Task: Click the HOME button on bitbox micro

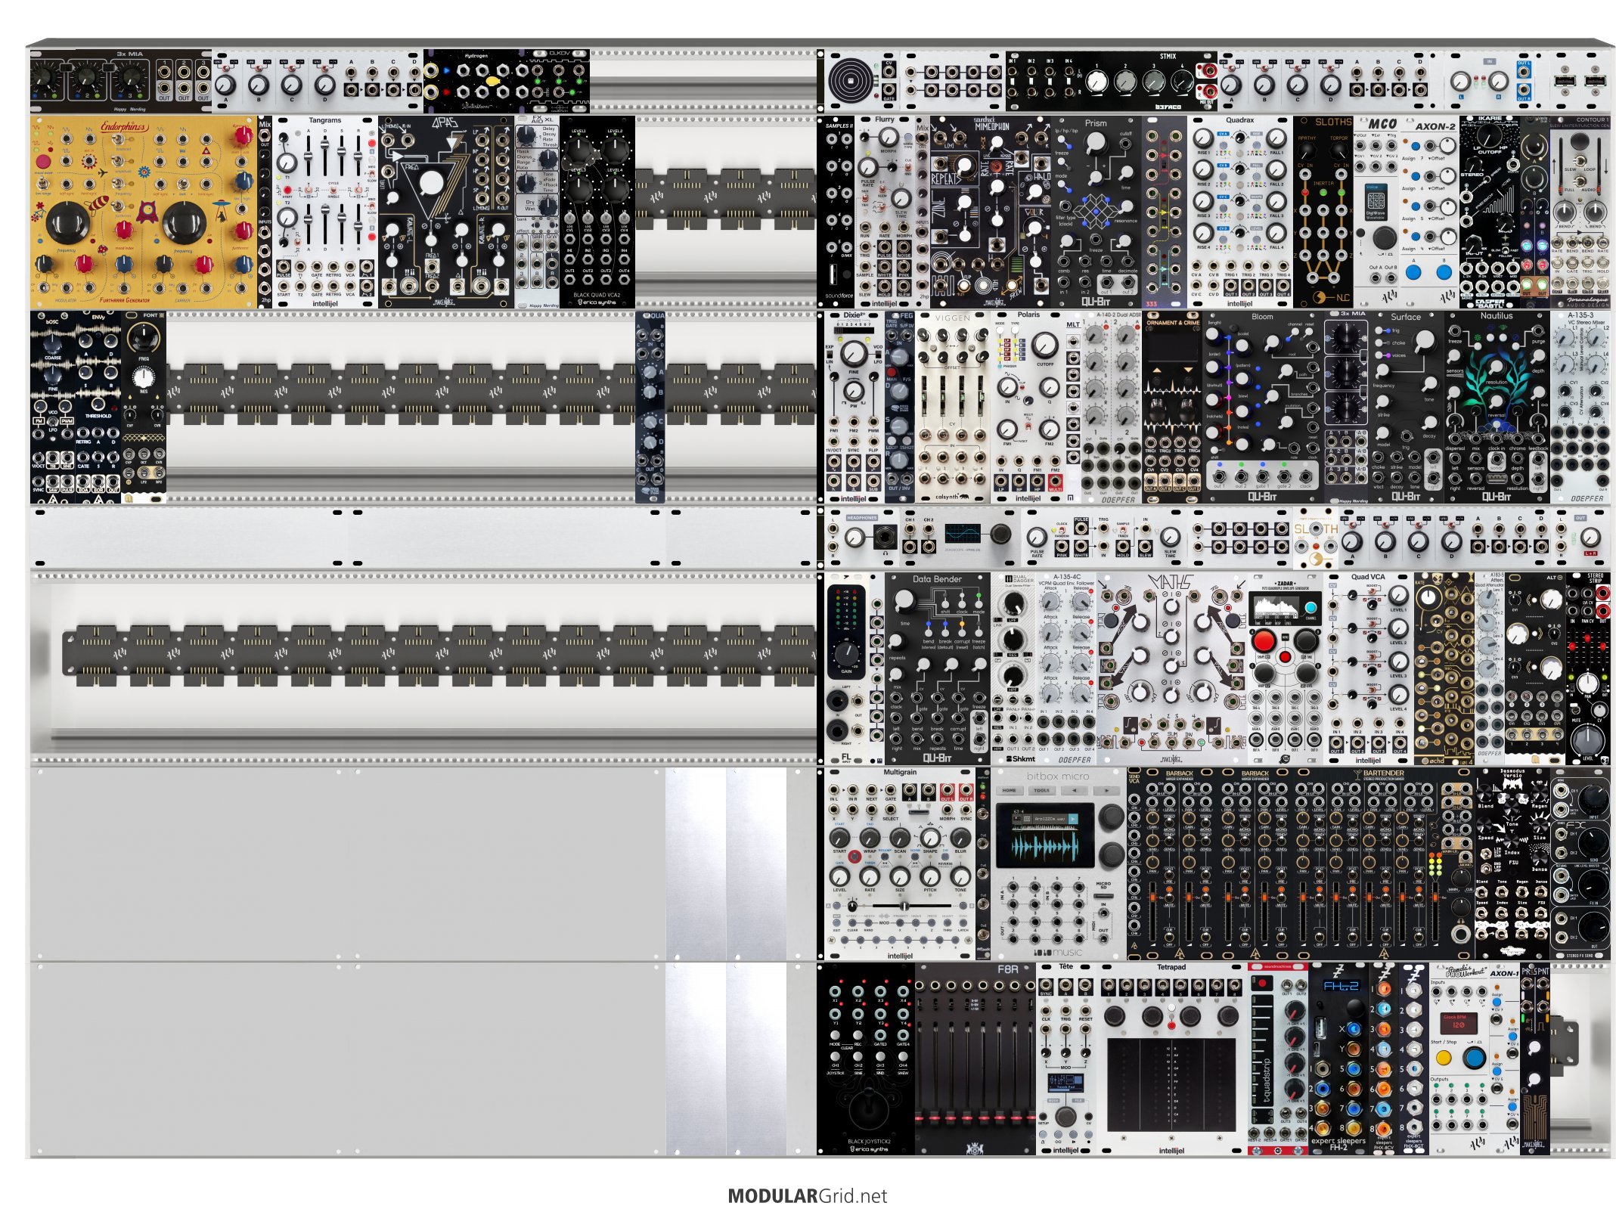Action: tap(1009, 790)
